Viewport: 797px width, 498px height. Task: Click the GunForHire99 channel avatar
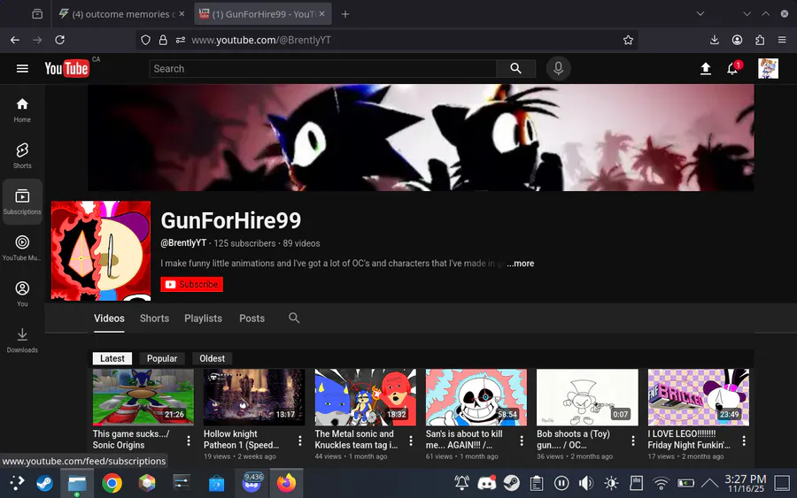point(101,251)
